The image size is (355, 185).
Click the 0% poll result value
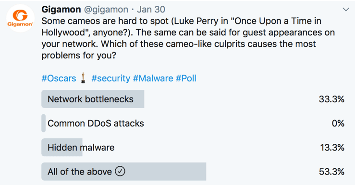point(338,123)
